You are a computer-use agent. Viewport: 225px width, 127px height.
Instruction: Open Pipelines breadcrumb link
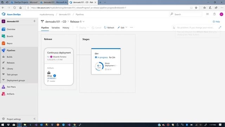click(80, 14)
